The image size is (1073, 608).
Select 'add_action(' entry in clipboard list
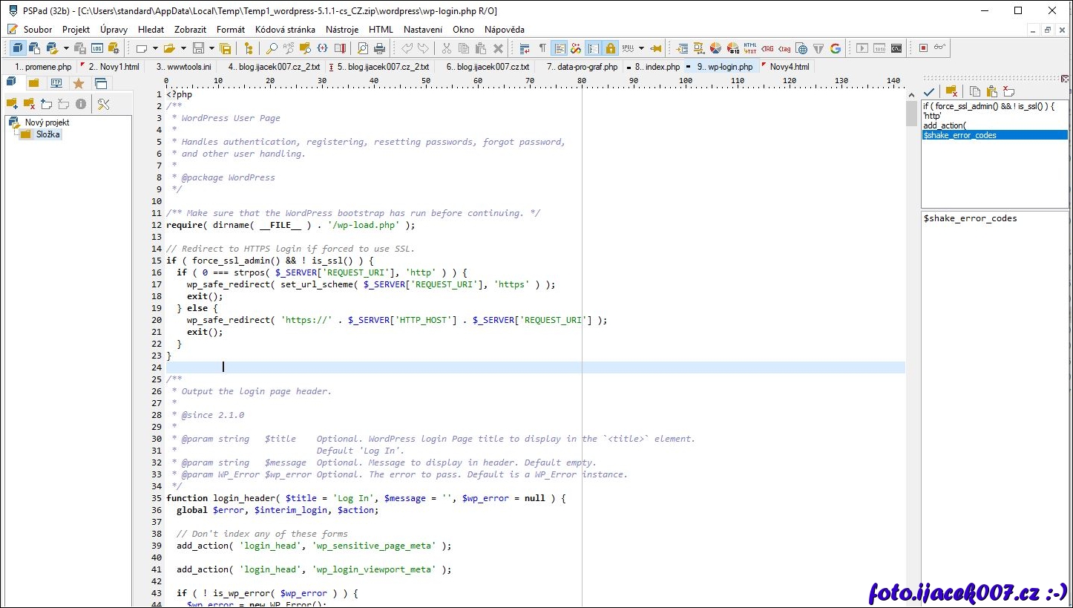(944, 125)
